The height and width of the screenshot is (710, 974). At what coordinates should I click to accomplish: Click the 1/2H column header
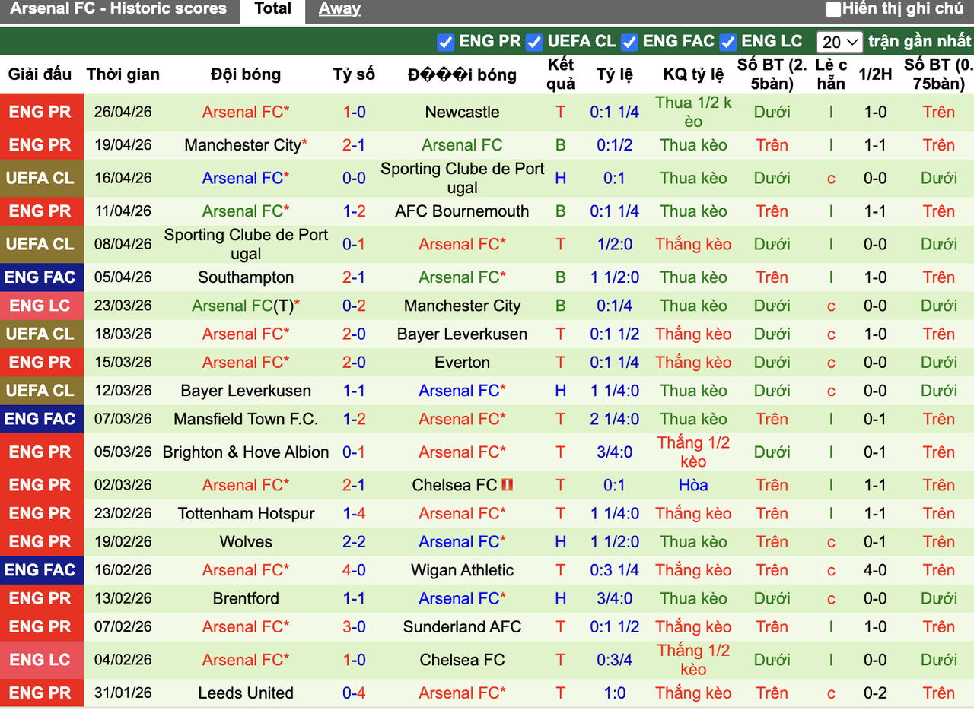point(875,74)
